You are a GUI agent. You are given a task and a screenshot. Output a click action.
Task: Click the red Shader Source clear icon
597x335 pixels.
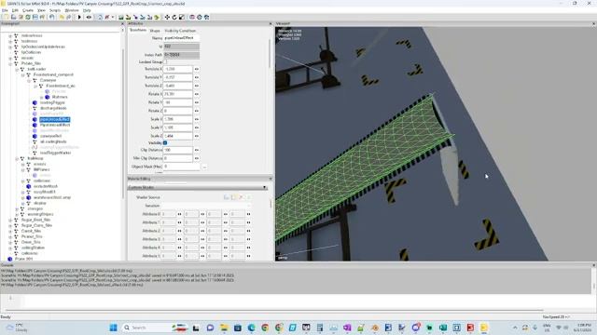[x=241, y=197]
